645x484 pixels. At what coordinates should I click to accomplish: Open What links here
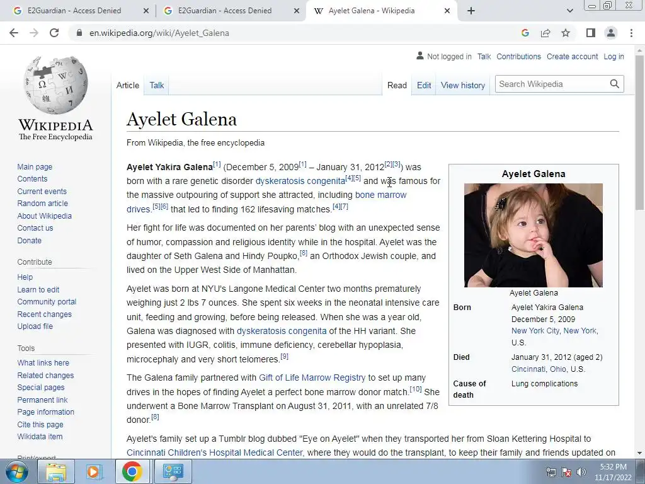[43, 362]
